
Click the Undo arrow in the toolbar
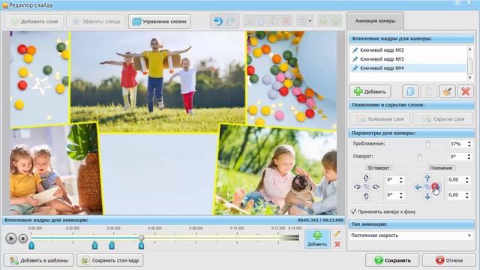218,21
